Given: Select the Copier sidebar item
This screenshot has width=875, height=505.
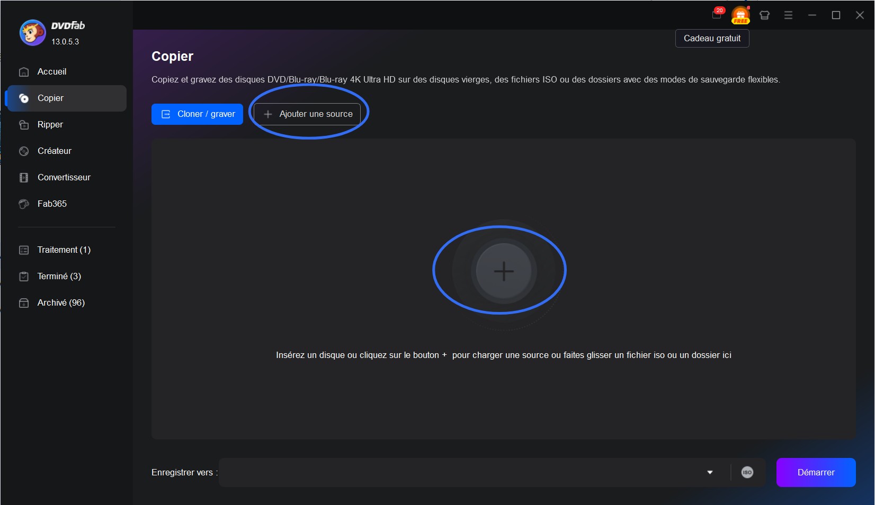Looking at the screenshot, I should [50, 98].
